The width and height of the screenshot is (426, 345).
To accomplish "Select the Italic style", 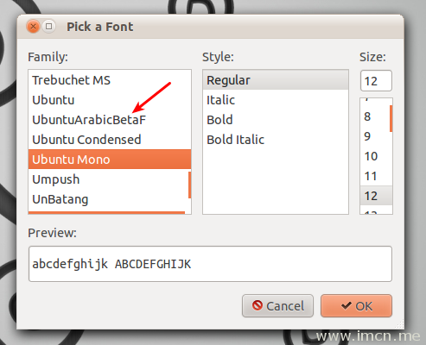I will tap(276, 100).
